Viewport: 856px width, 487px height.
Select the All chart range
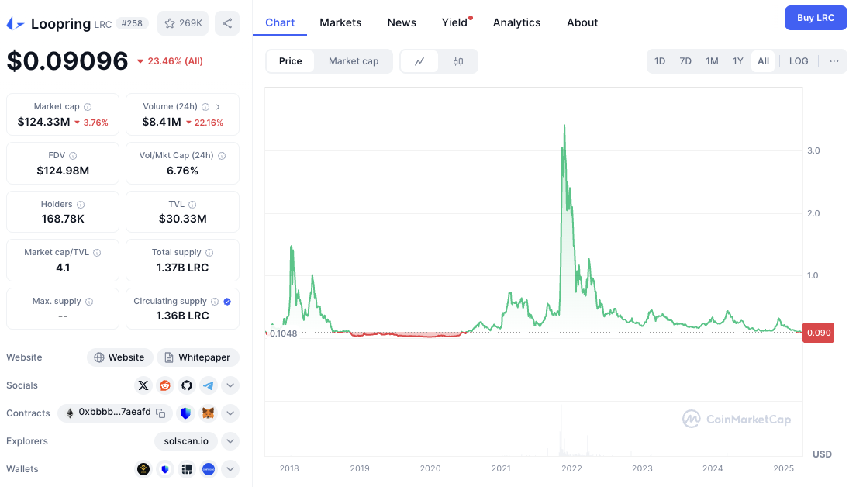(x=763, y=61)
